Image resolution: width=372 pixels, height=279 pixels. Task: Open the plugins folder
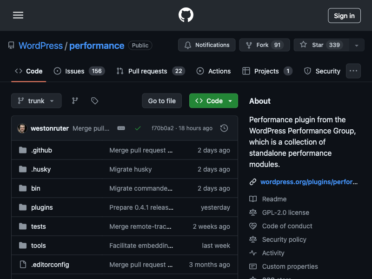[42, 207]
